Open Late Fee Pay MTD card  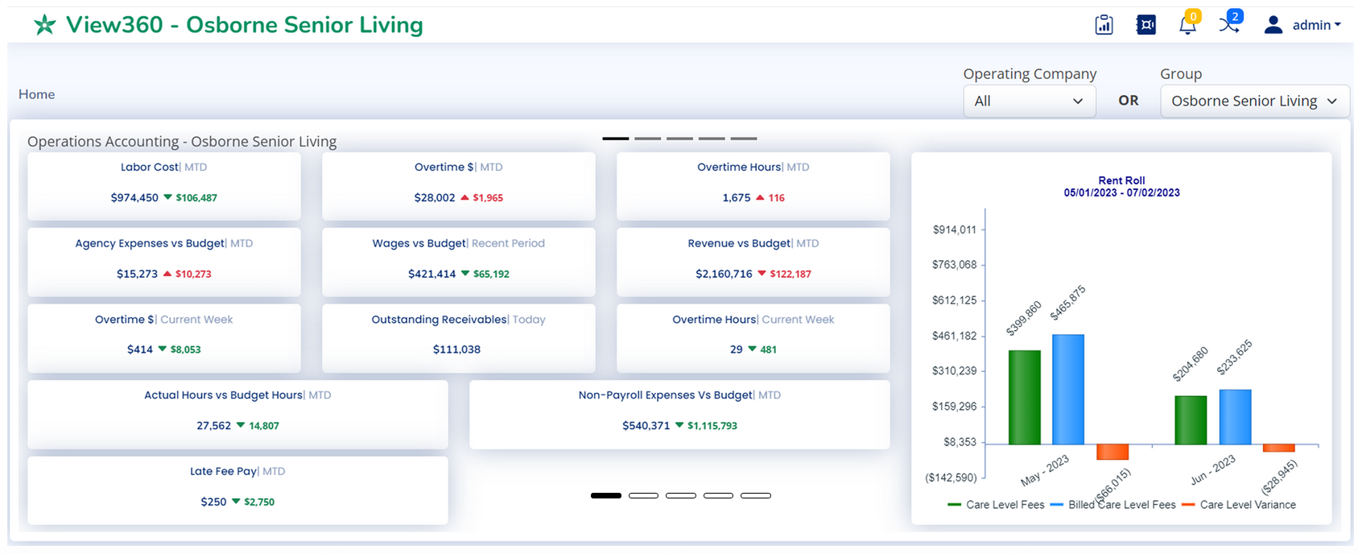point(237,490)
